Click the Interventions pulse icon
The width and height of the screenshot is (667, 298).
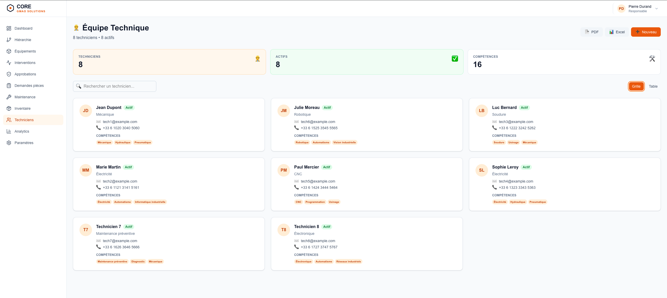tap(9, 63)
